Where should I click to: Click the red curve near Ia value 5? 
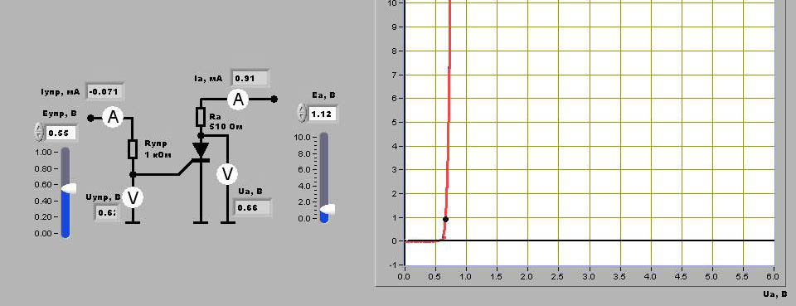[449, 122]
